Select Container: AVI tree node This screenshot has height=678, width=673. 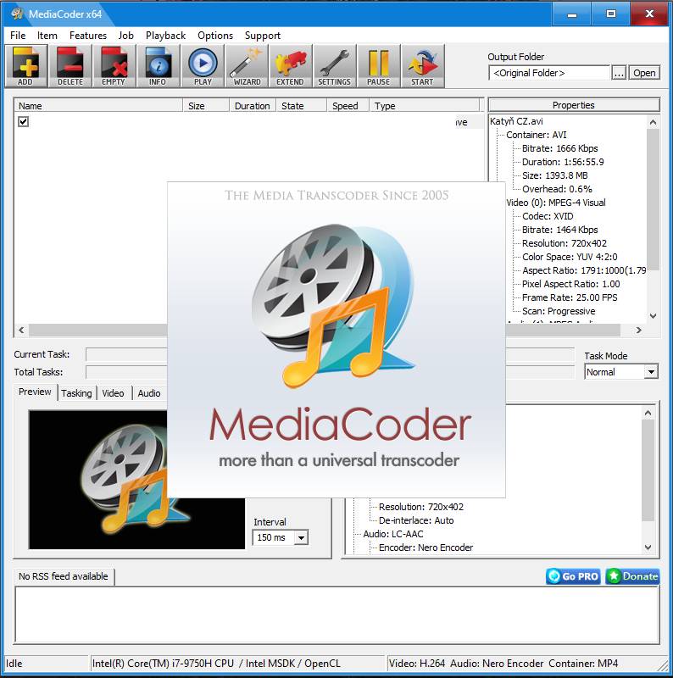pos(537,135)
